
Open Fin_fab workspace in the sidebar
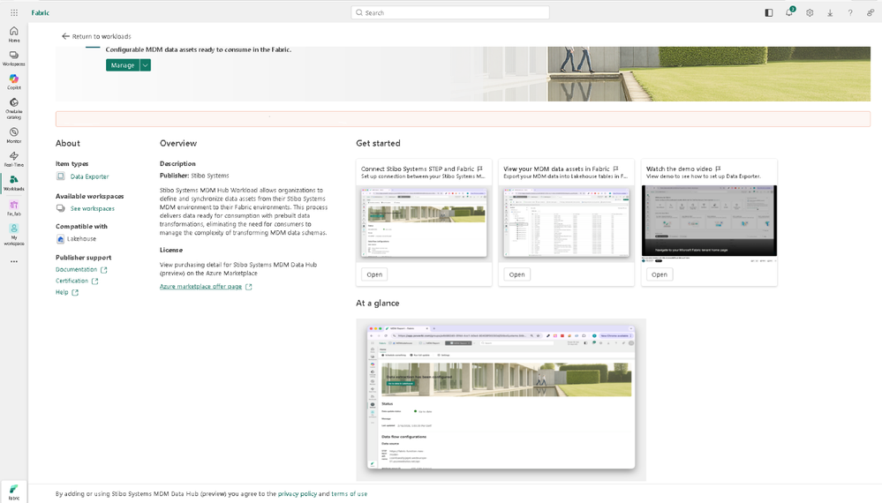pyautogui.click(x=14, y=208)
